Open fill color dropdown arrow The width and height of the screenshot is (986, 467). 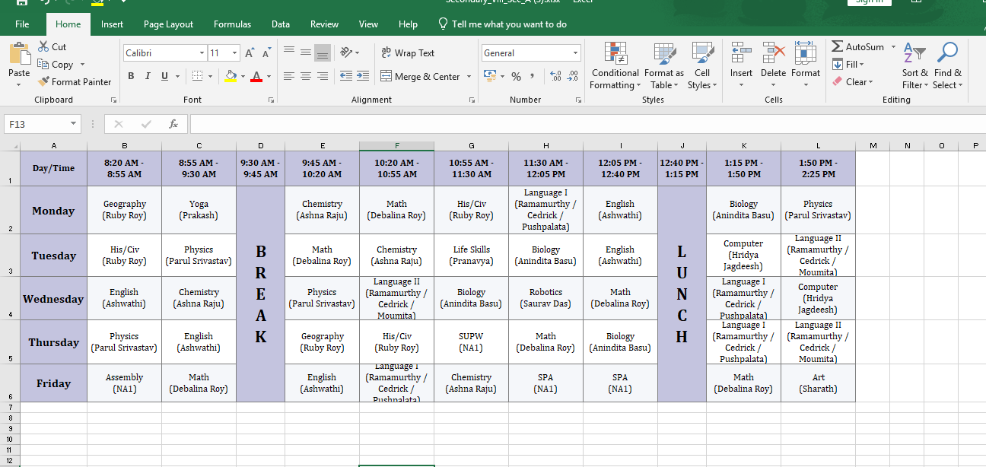pos(243,76)
